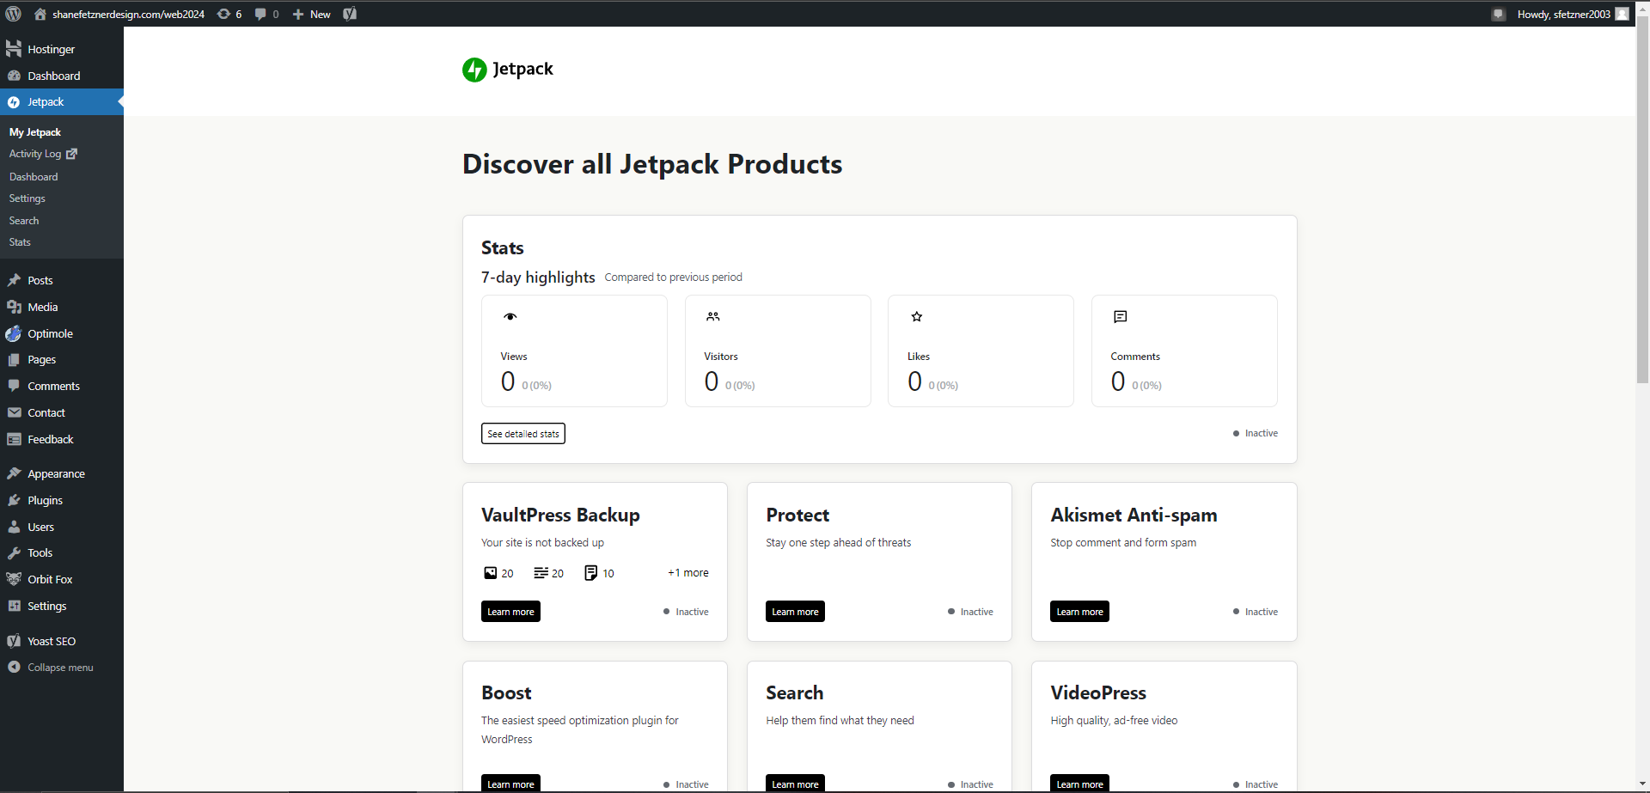This screenshot has height=793, width=1650.
Task: Open the Yoast SEO admin bar icon
Action: point(350,14)
